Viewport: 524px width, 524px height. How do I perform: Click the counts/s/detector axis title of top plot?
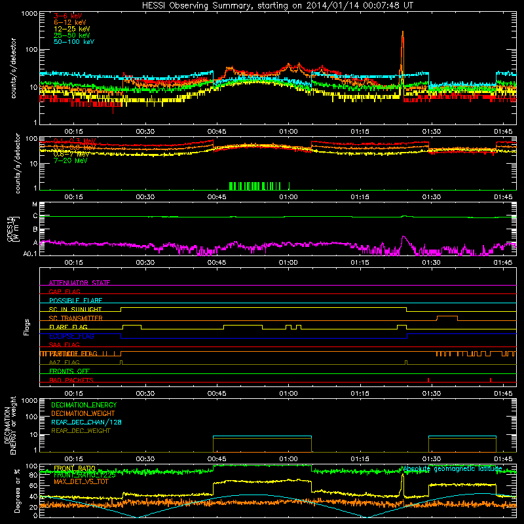14,68
